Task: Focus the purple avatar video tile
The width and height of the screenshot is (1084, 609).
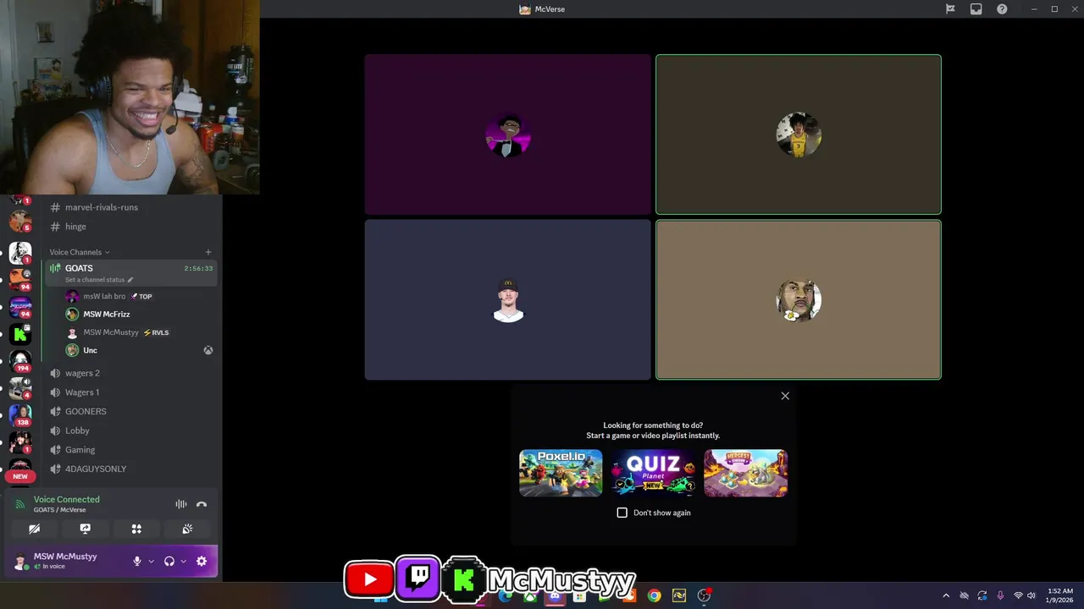Action: (508, 134)
